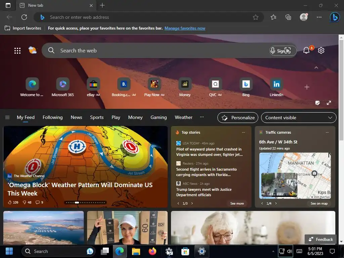Open Traffic cameras card options menu
The width and height of the screenshot is (344, 258).
[327, 132]
